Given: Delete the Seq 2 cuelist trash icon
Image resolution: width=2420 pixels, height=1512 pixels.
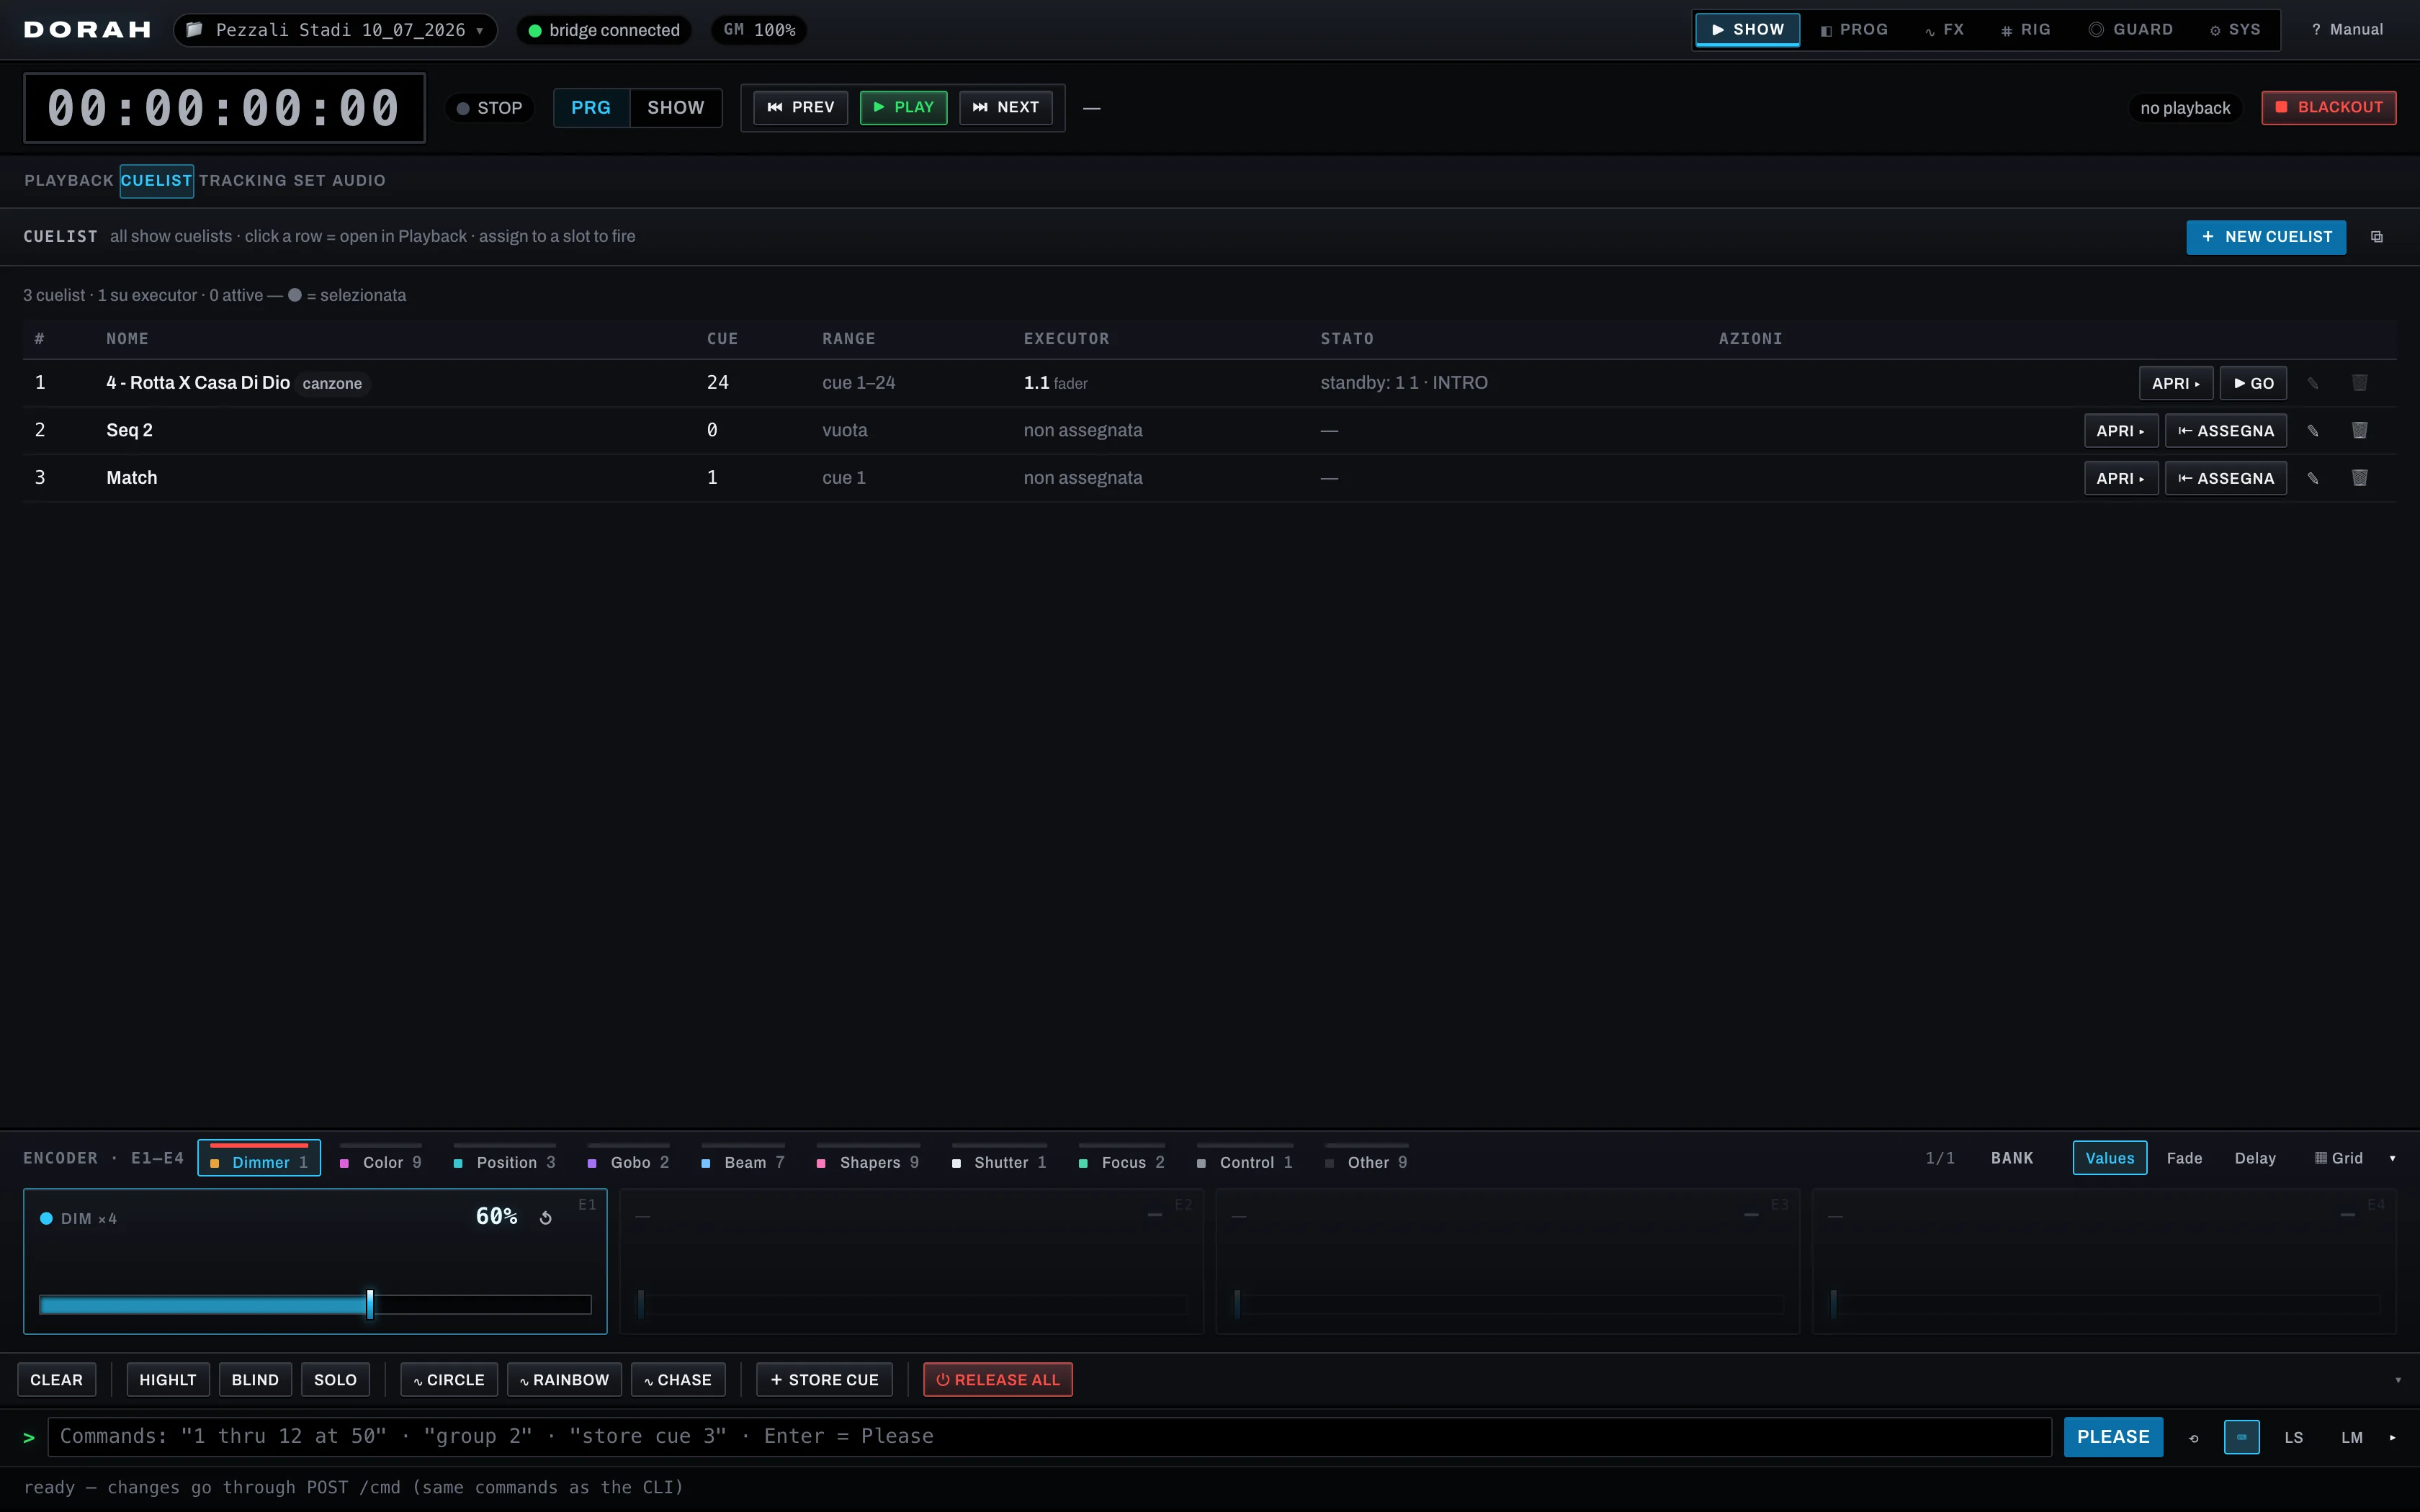Looking at the screenshot, I should click(2359, 431).
